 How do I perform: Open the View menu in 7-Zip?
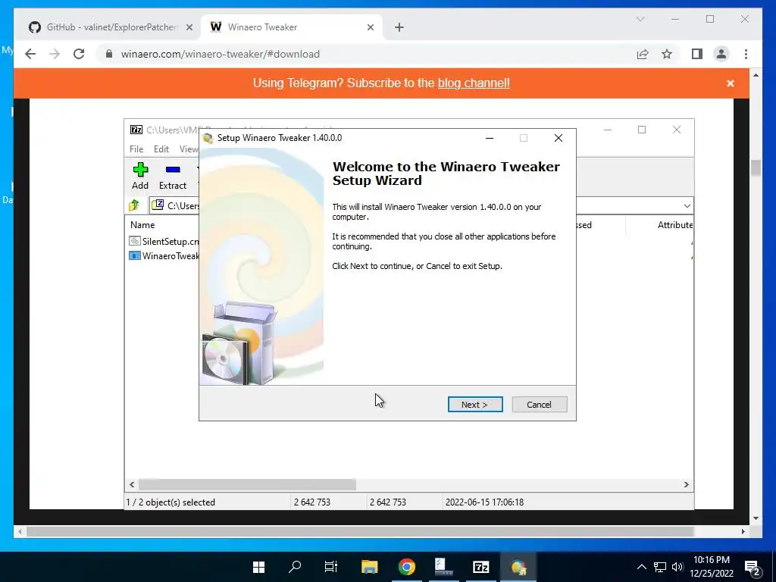[x=189, y=149]
